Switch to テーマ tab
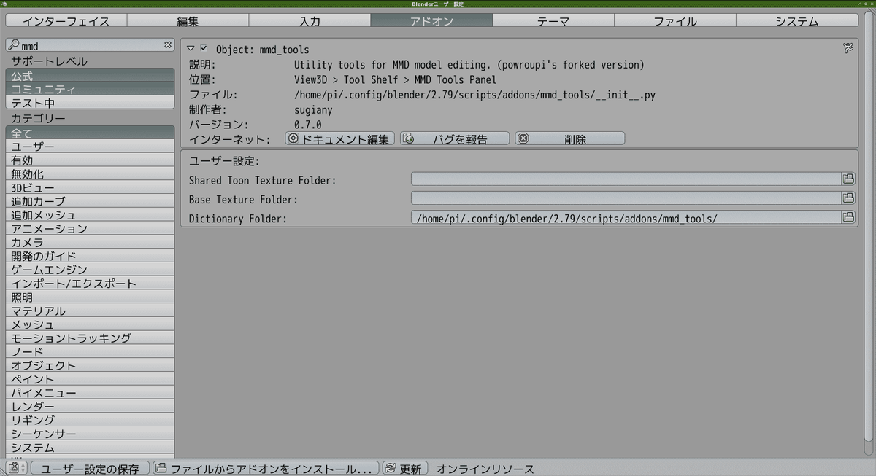The width and height of the screenshot is (876, 476). (553, 20)
